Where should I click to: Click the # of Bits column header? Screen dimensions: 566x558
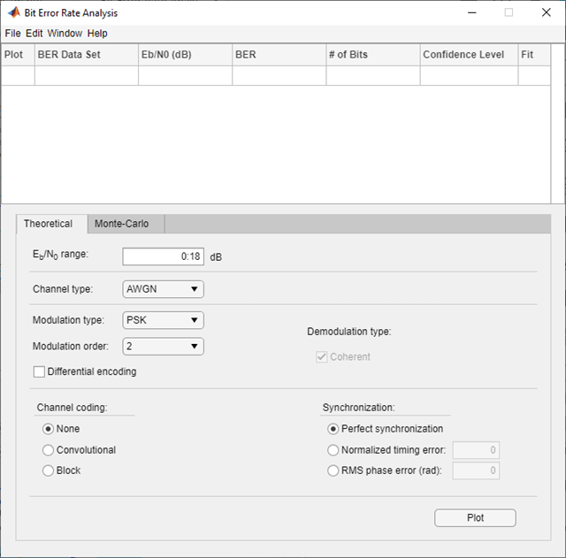pos(373,55)
